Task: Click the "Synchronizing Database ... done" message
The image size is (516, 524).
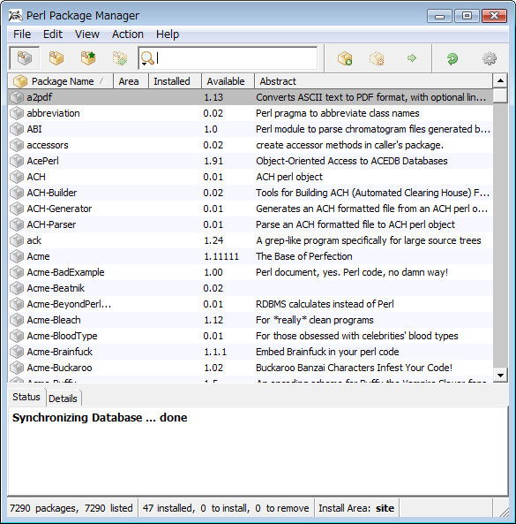Action: (x=100, y=418)
